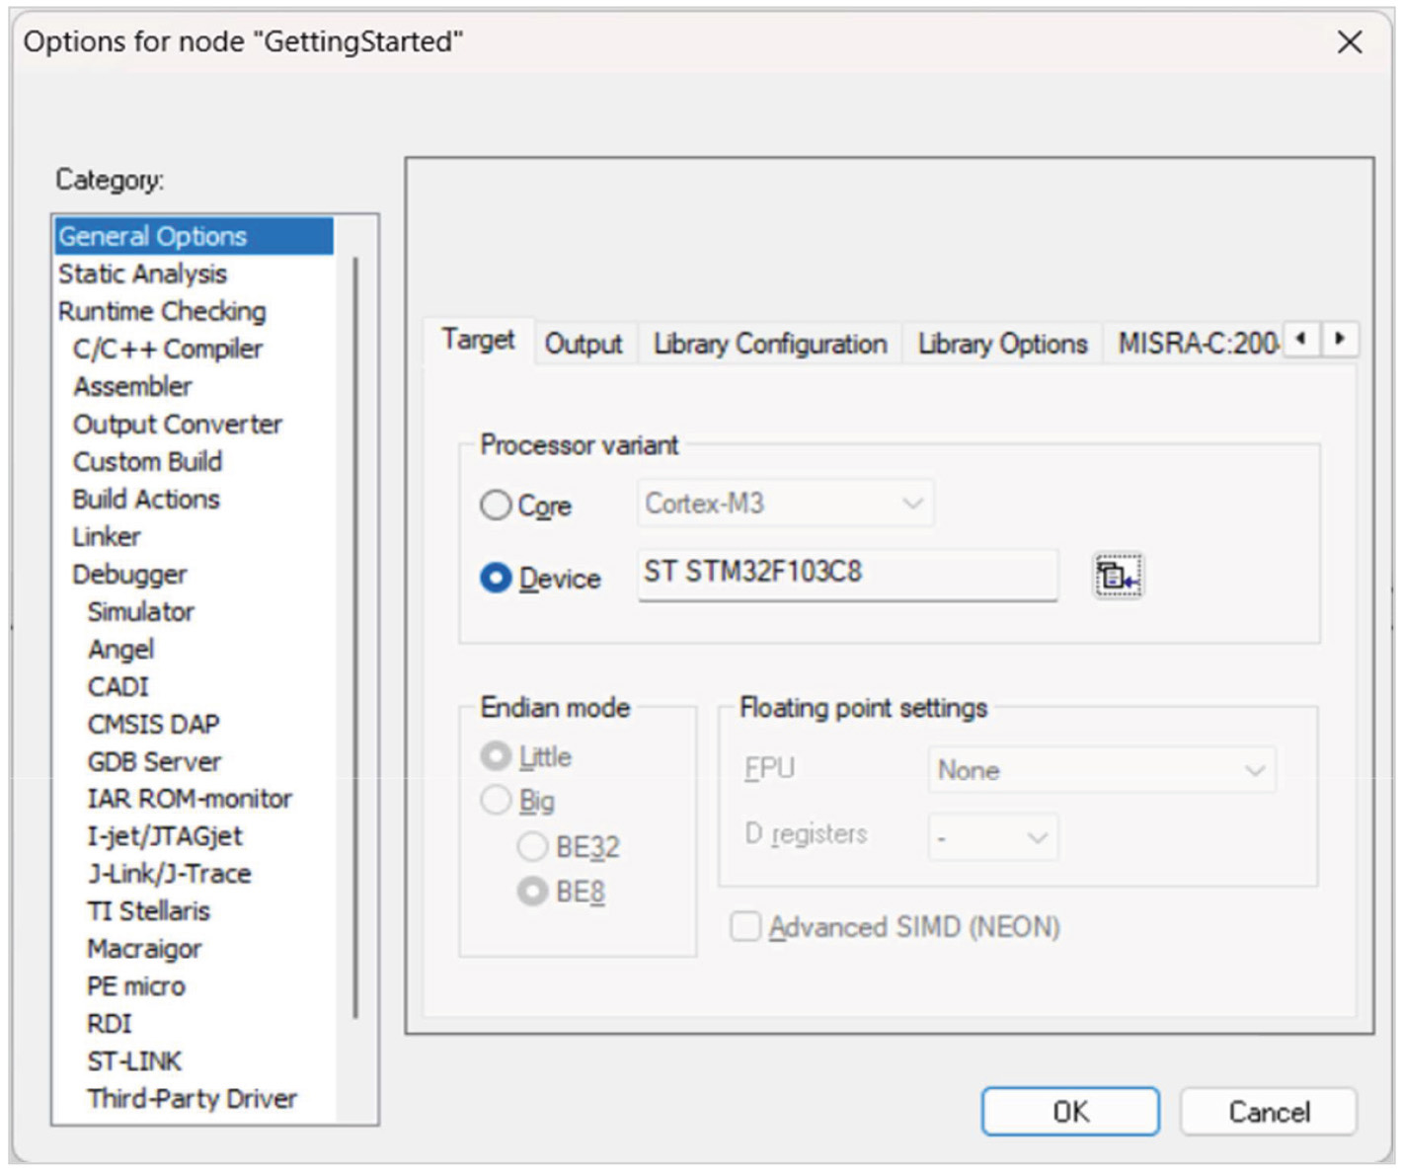Viewport: 1403px width, 1173px height.
Task: Enable Advanced SIMD (NEON) checkbox
Action: pyautogui.click(x=745, y=927)
